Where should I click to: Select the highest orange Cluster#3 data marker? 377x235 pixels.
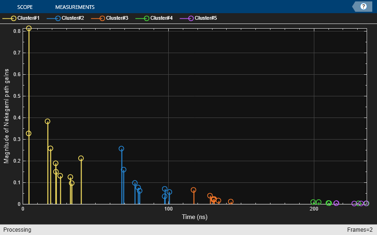click(x=193, y=190)
